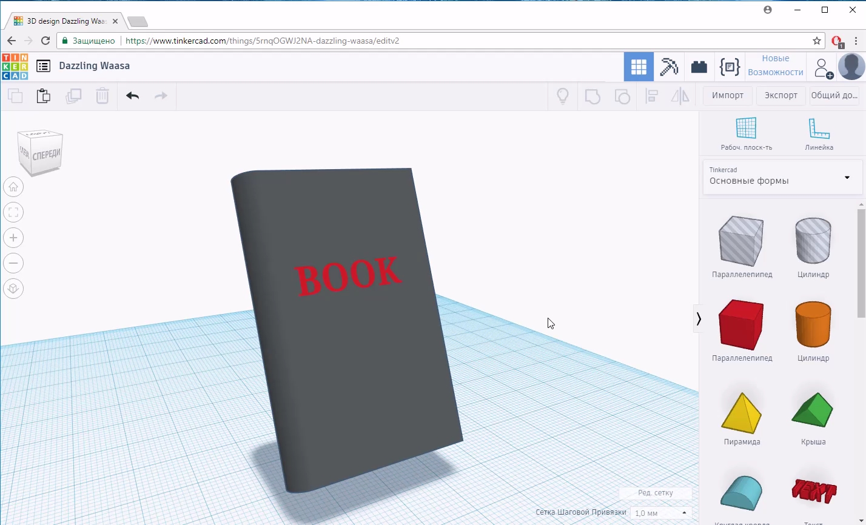Select the yellow Пирамида shape
This screenshot has width=866, height=525.
(742, 413)
